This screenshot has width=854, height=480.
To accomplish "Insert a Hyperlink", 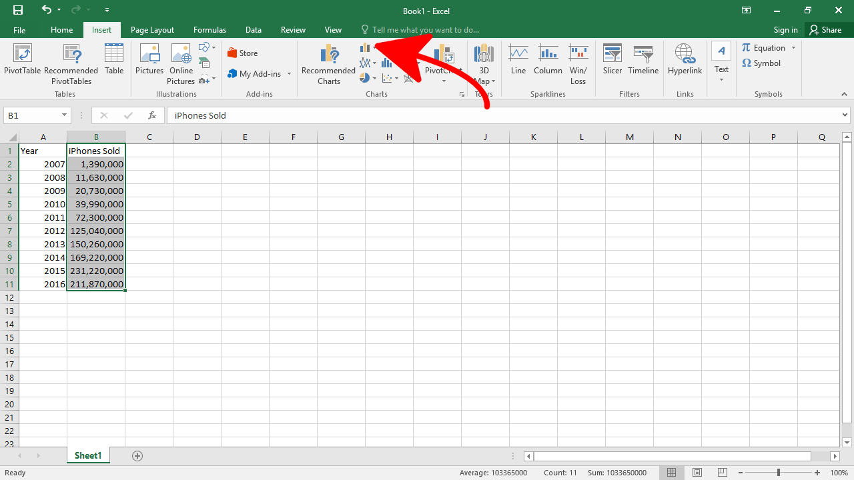I will tap(685, 59).
